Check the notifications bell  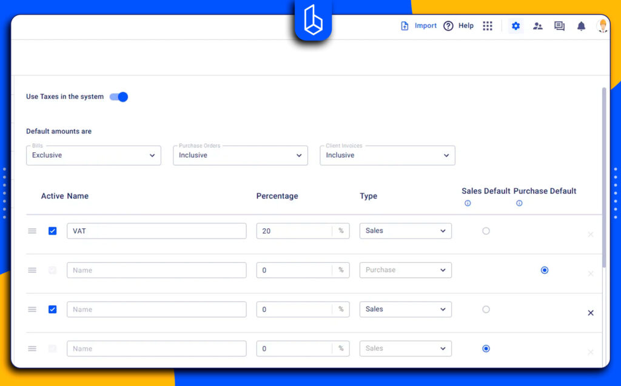pos(581,26)
